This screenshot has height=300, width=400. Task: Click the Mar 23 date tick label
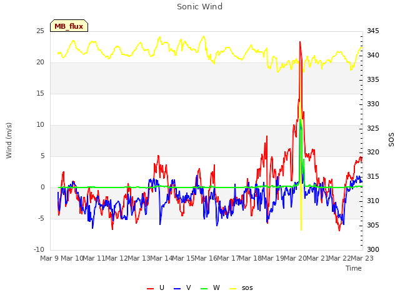tap(362, 258)
